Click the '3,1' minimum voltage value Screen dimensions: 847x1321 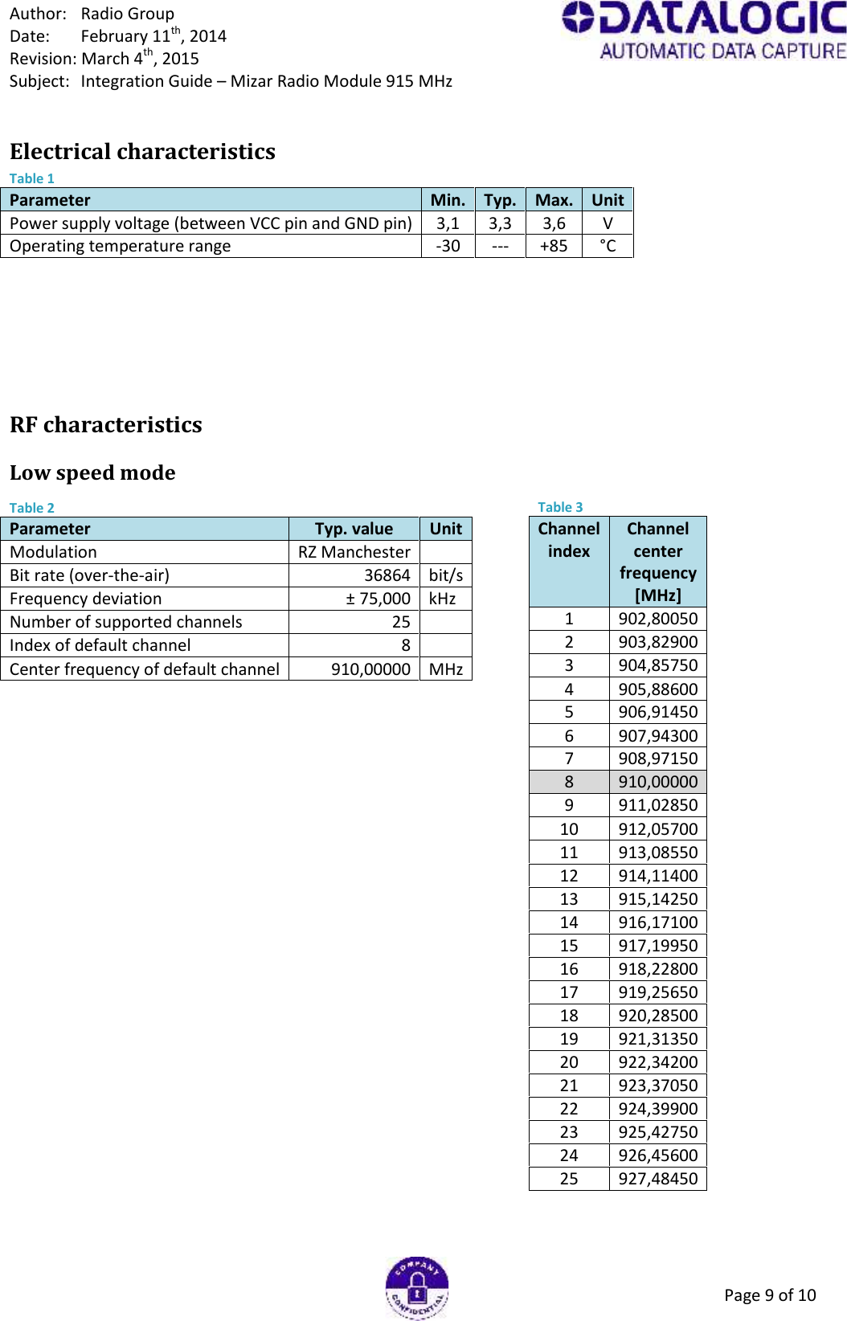tap(448, 223)
